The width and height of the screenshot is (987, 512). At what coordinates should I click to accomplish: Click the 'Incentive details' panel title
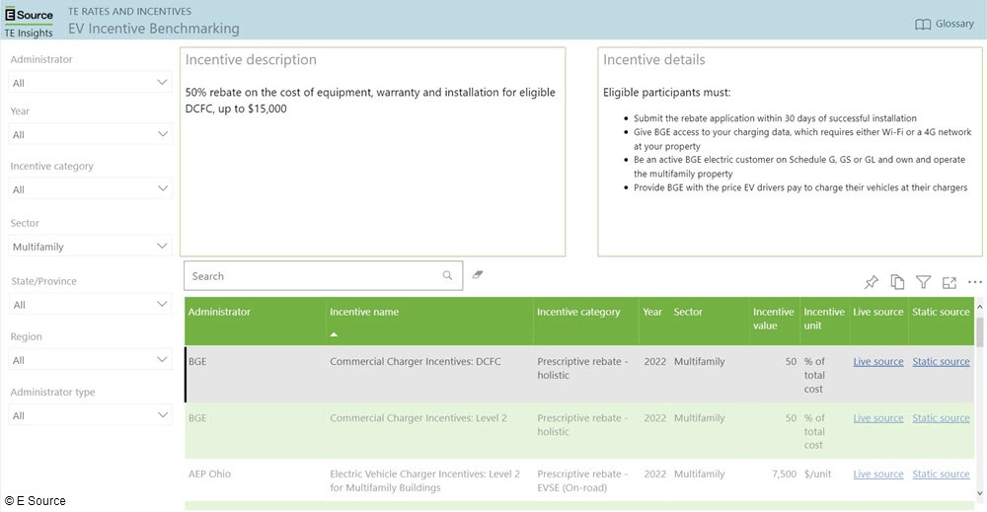[654, 60]
